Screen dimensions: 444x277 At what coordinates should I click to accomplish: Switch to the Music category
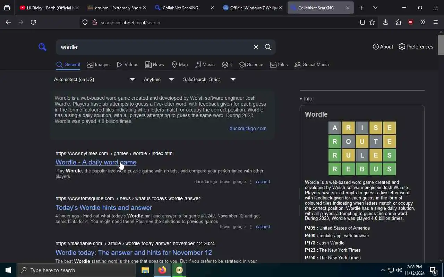click(205, 65)
